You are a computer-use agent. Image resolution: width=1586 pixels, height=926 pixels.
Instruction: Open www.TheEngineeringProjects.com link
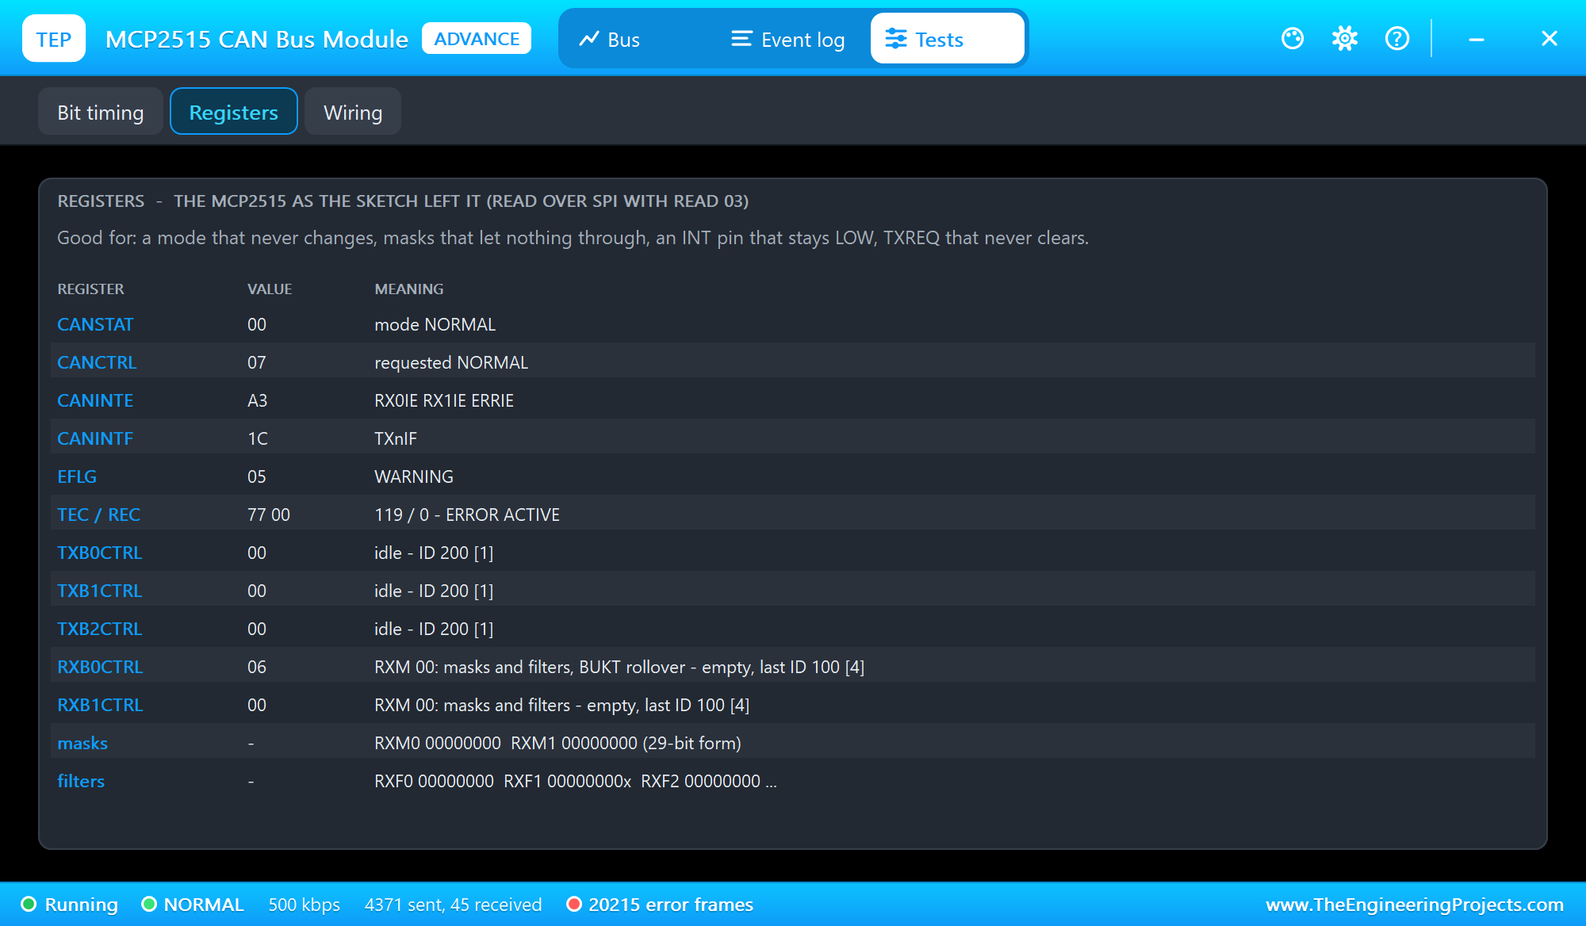coord(1415,905)
